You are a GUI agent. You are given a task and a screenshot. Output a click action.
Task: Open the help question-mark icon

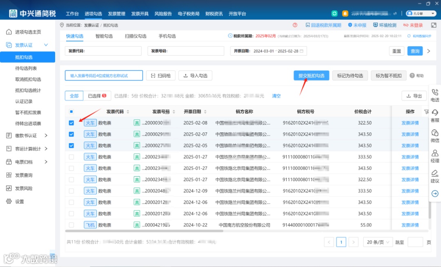click(x=295, y=25)
